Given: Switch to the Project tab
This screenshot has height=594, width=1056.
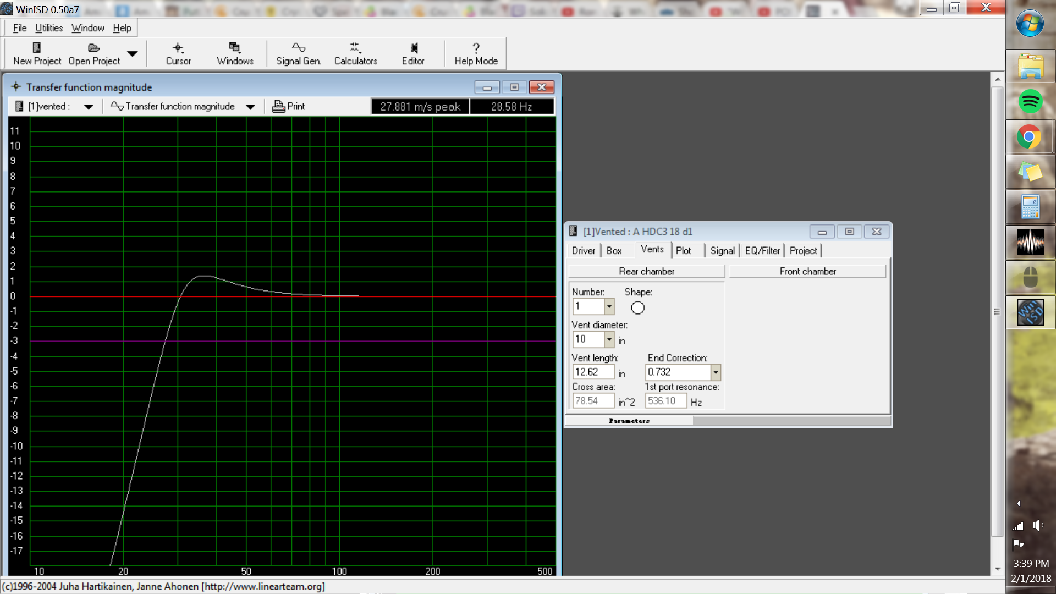Looking at the screenshot, I should coord(803,251).
